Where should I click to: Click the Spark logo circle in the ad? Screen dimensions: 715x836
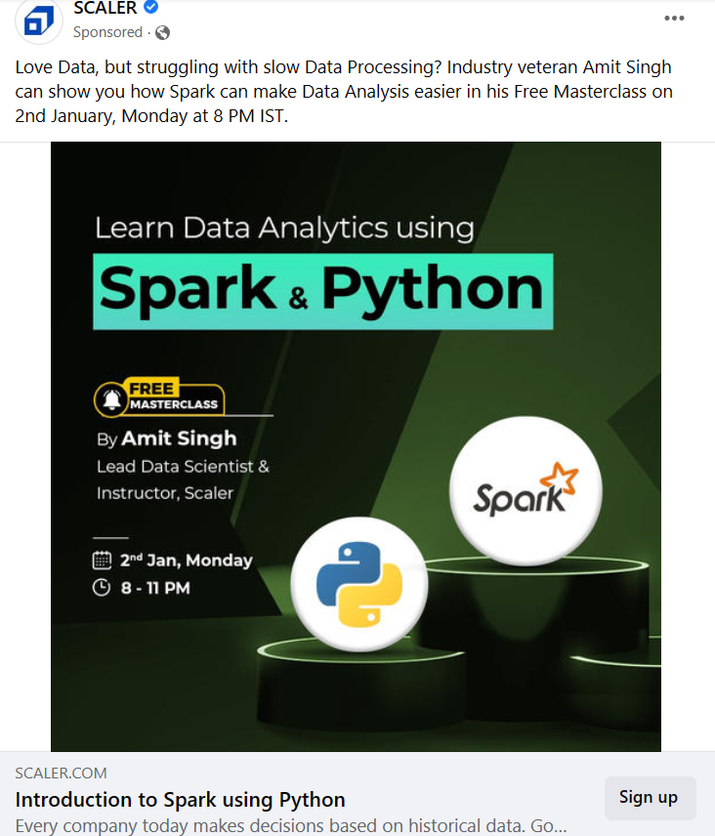point(526,491)
